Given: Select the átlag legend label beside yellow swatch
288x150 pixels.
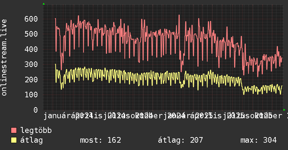Looking at the screenshot, I should tap(31, 140).
